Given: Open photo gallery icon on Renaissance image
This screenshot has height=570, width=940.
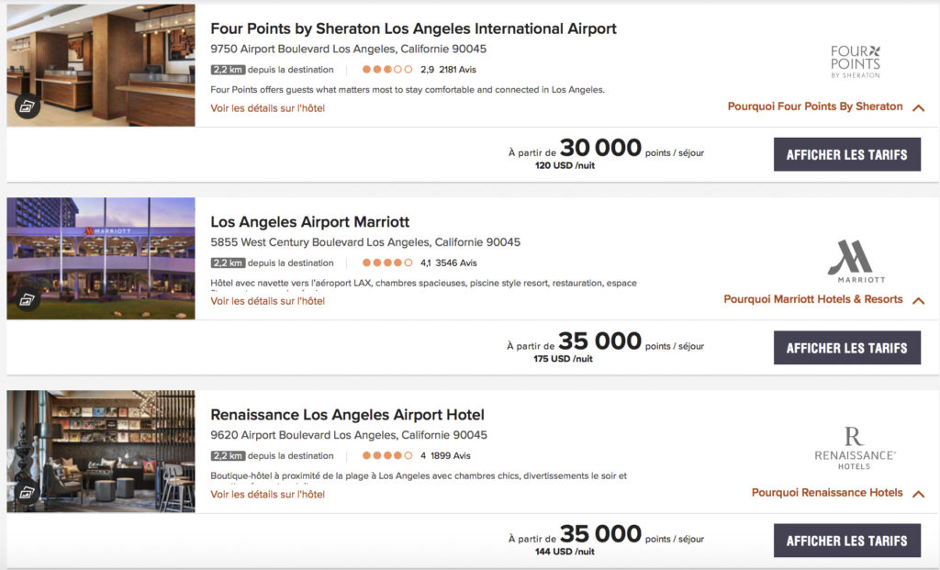Looking at the screenshot, I should pos(27,492).
